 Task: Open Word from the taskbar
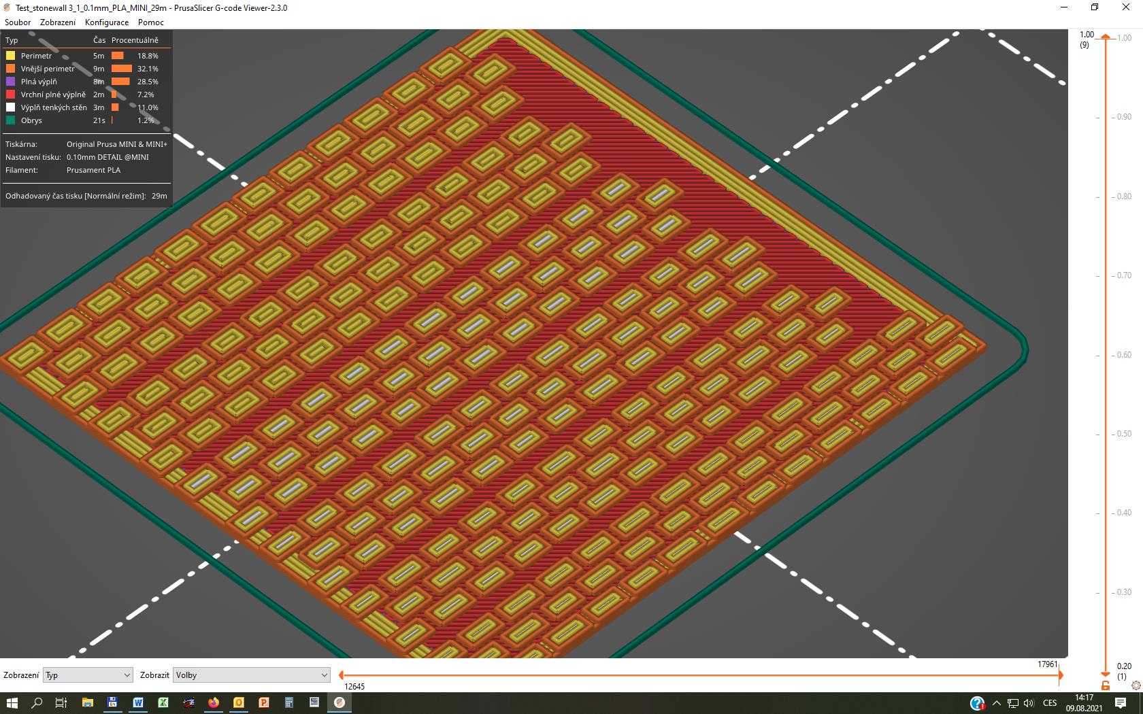point(138,702)
